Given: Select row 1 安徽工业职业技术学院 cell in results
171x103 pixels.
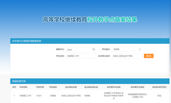Looking at the screenshot, I should pos(71,96).
